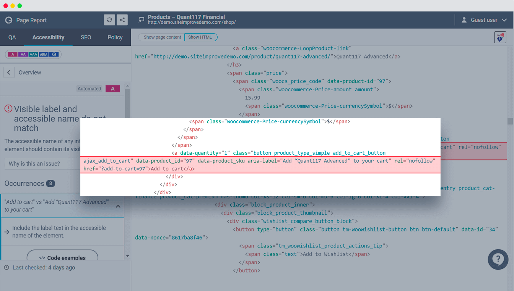Open the round help question-mark button
This screenshot has width=514, height=291.
[x=498, y=259]
